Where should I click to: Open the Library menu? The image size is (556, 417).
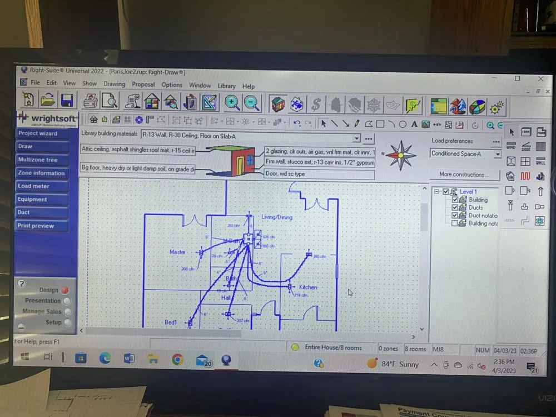(226, 86)
